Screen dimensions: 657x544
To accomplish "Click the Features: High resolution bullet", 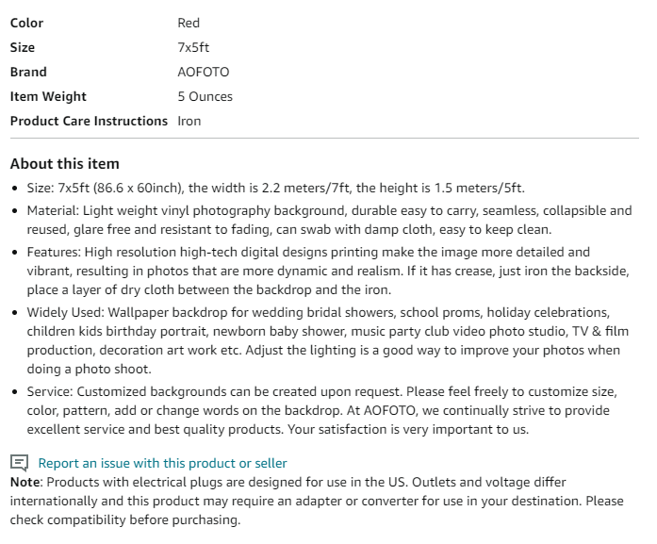I will pos(328,271).
